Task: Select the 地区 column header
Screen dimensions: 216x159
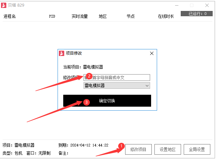Action: [x=103, y=16]
